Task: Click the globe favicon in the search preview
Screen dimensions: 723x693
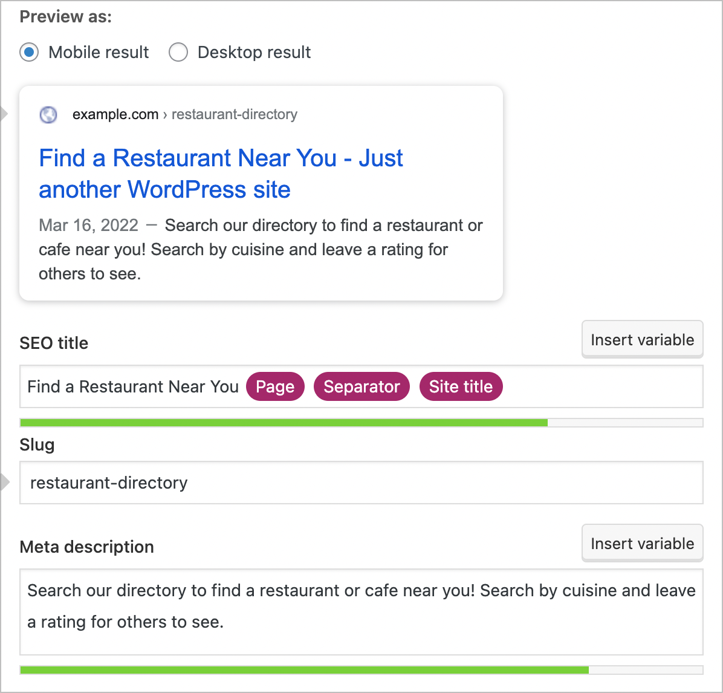Action: click(x=48, y=114)
